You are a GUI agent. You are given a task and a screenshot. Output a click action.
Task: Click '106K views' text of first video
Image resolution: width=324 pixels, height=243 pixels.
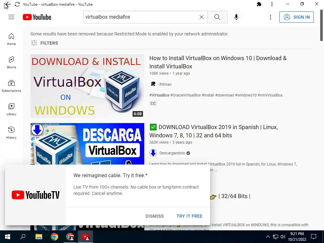pos(159,73)
